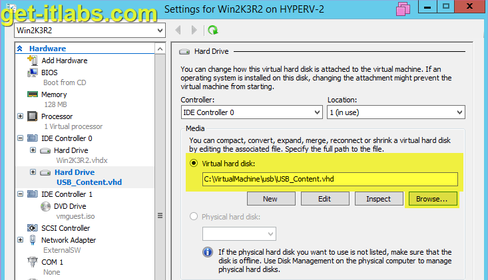Expand the Network Adapter node
The height and width of the screenshot is (280, 488).
(20, 240)
